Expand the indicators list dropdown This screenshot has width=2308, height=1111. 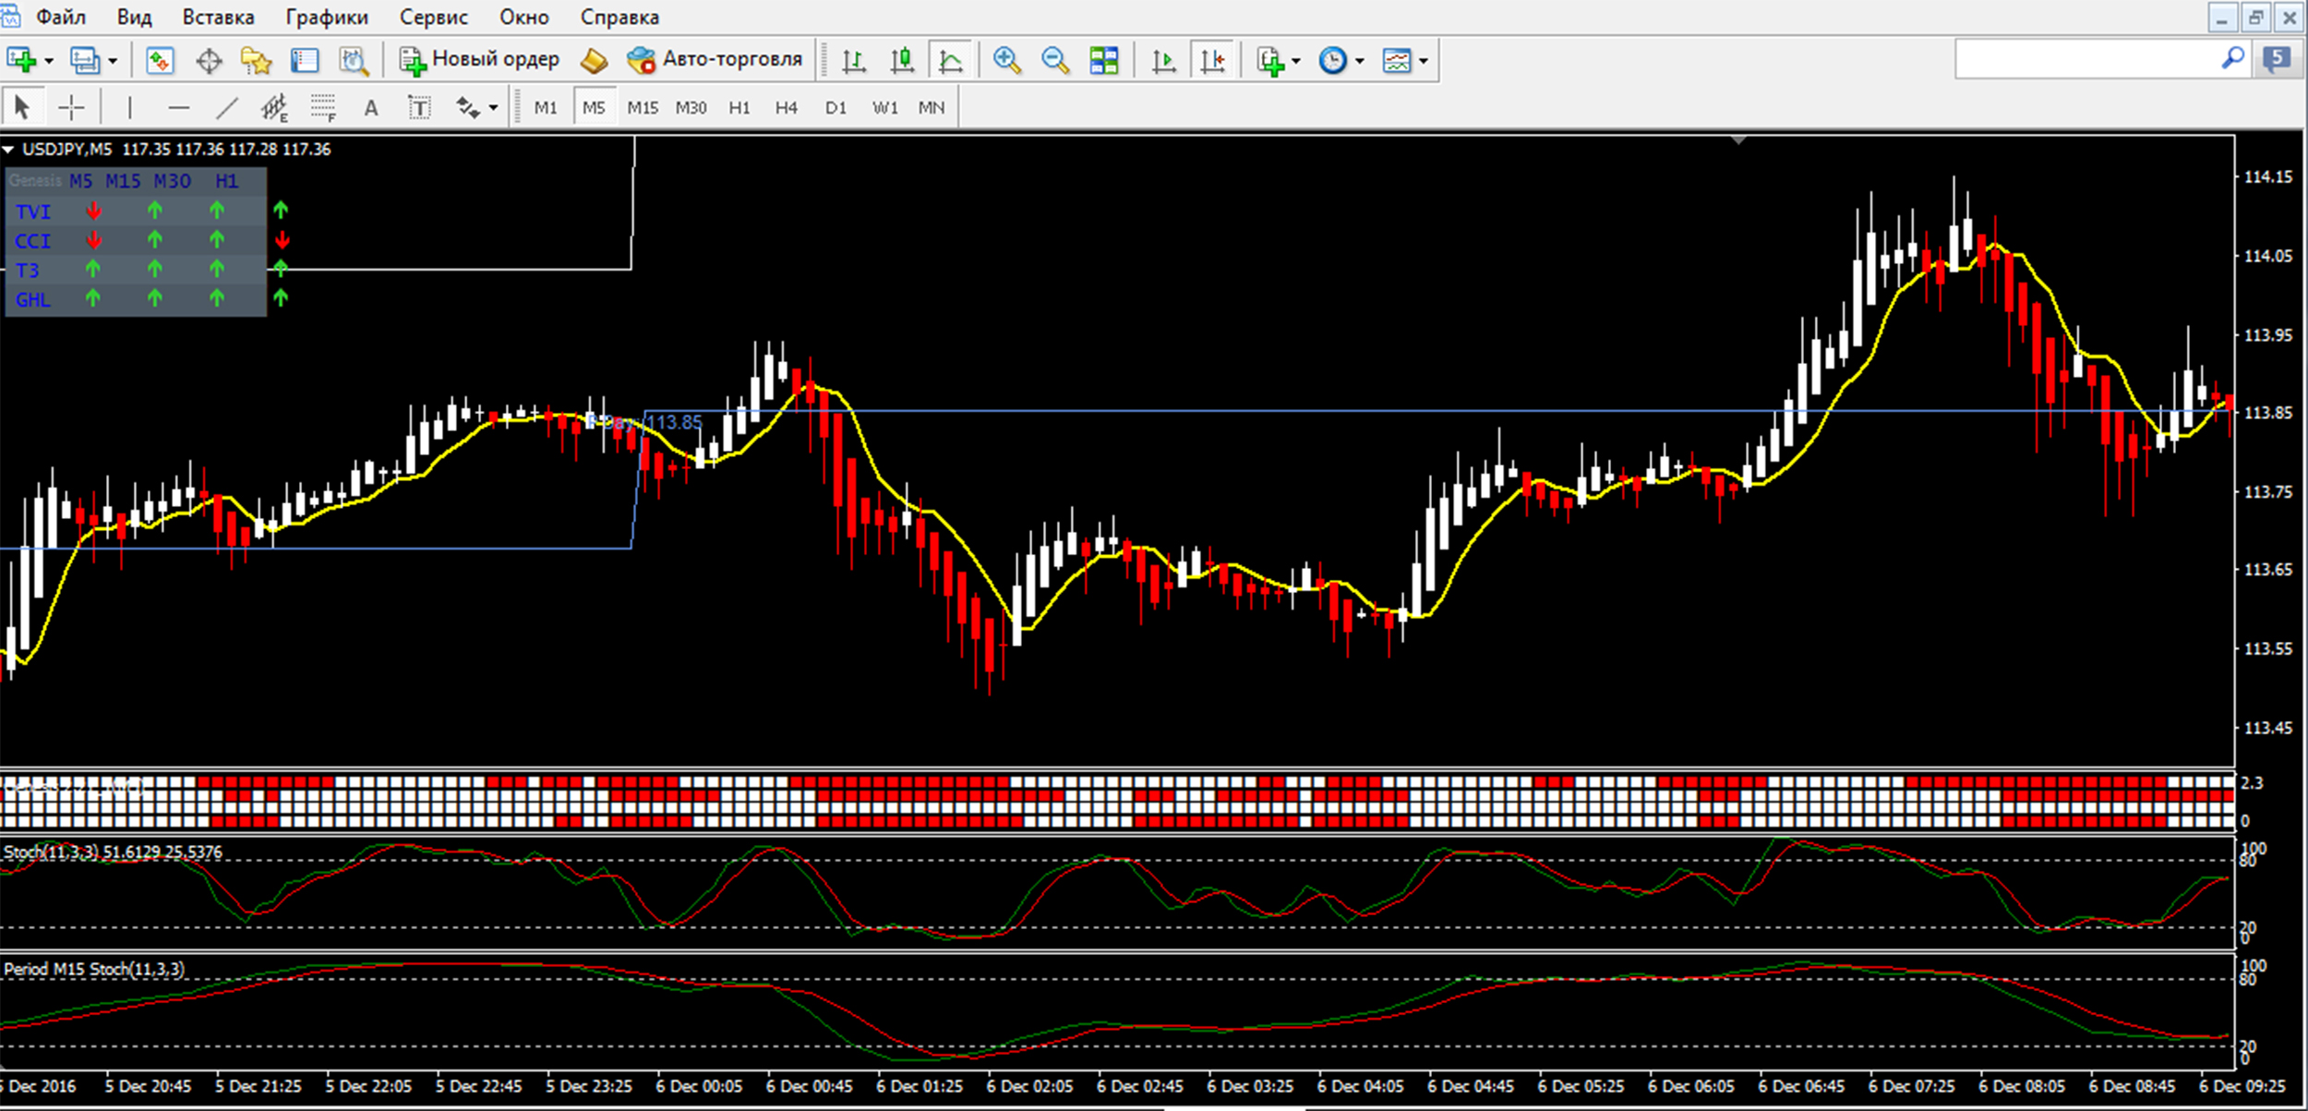click(x=1296, y=61)
